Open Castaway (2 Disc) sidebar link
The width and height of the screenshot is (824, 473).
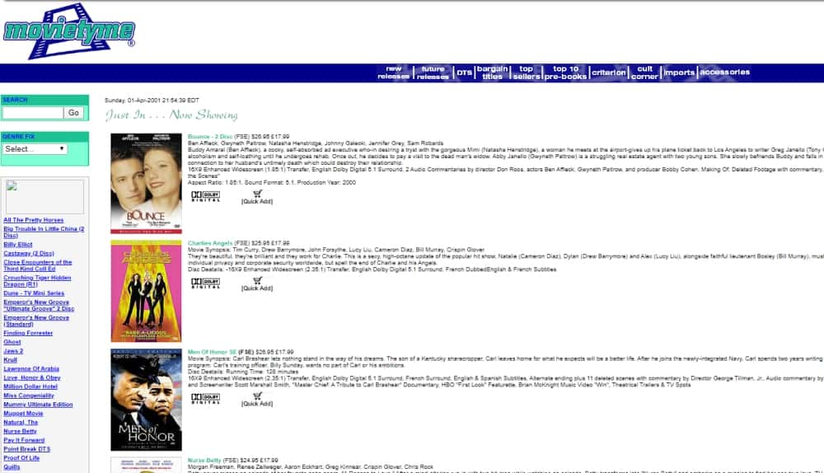point(29,253)
